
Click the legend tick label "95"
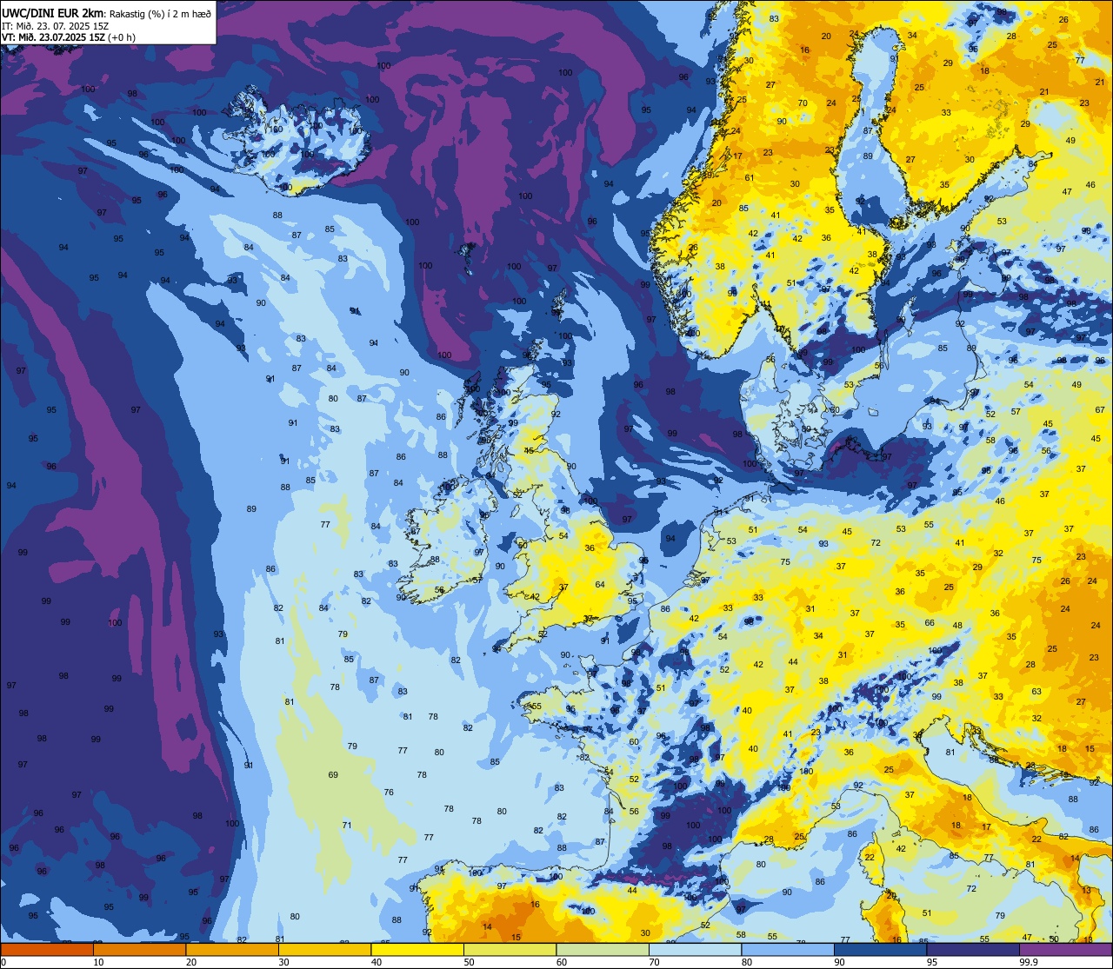932,962
